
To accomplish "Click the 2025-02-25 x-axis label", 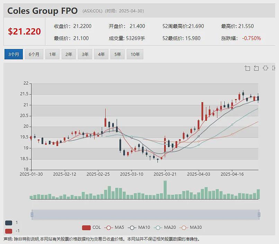I will point(98,174).
